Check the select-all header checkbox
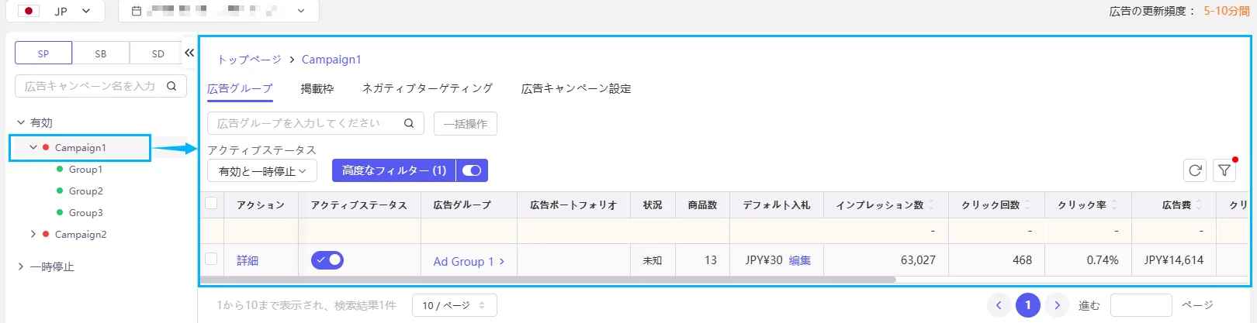 pos(211,204)
